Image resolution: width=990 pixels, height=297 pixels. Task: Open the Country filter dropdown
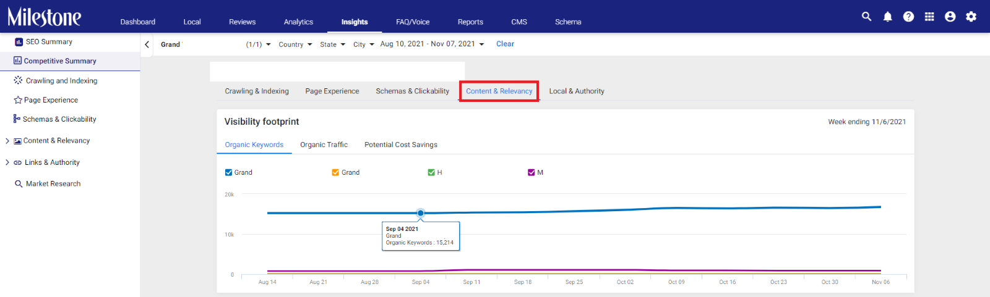tap(295, 44)
